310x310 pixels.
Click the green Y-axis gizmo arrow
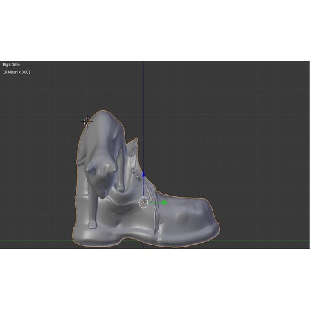tap(164, 202)
